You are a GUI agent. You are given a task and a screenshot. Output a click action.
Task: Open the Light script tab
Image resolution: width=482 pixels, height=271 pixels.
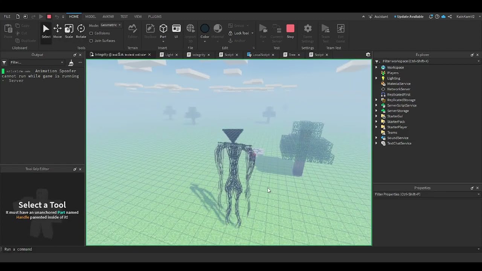click(x=169, y=55)
